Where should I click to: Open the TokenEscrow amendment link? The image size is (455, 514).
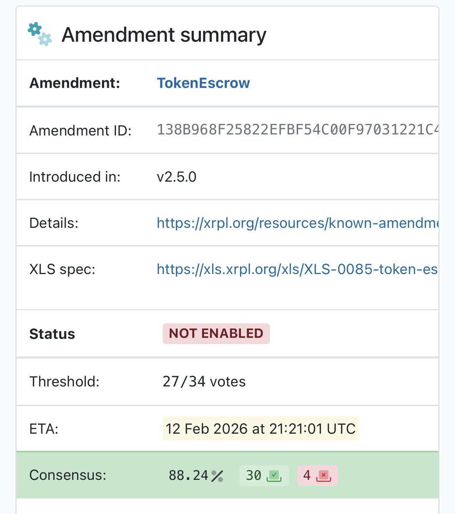pyautogui.click(x=203, y=83)
